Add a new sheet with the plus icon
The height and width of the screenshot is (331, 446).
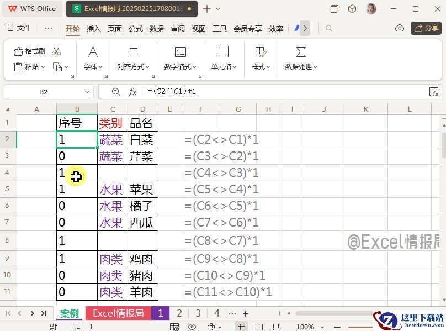point(246,314)
